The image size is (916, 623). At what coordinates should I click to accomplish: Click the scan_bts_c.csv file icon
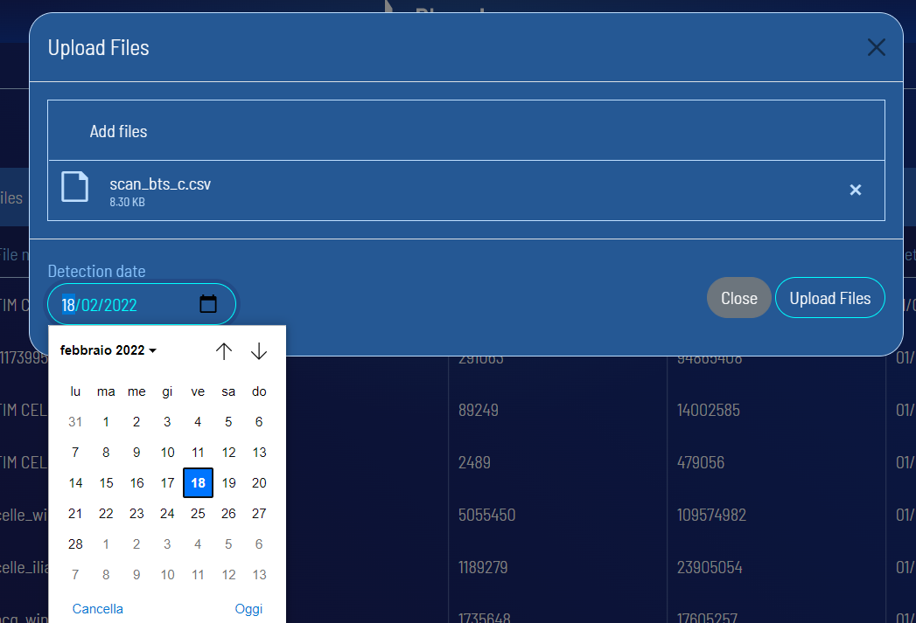pos(75,187)
